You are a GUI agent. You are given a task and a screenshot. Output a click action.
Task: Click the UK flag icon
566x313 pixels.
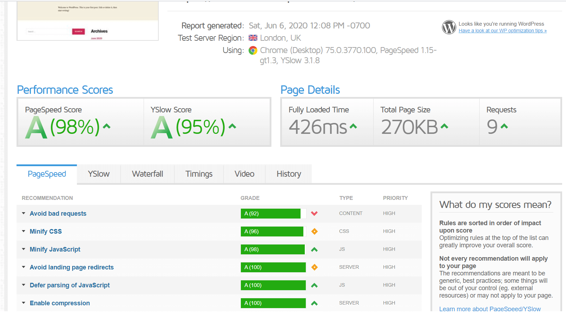(253, 38)
